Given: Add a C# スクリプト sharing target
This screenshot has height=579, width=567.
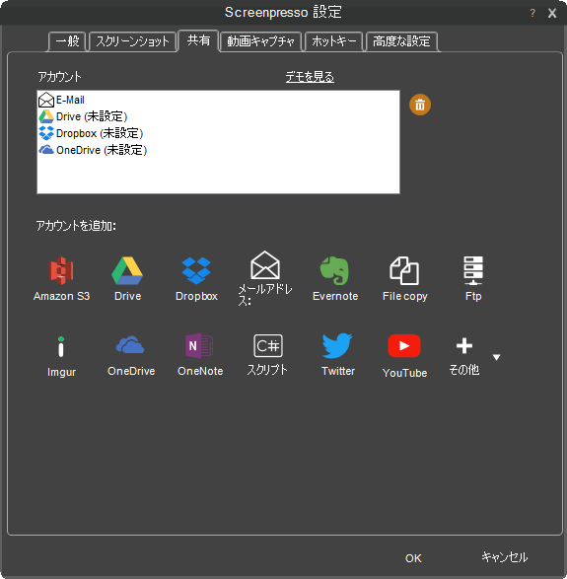Looking at the screenshot, I should tap(267, 356).
